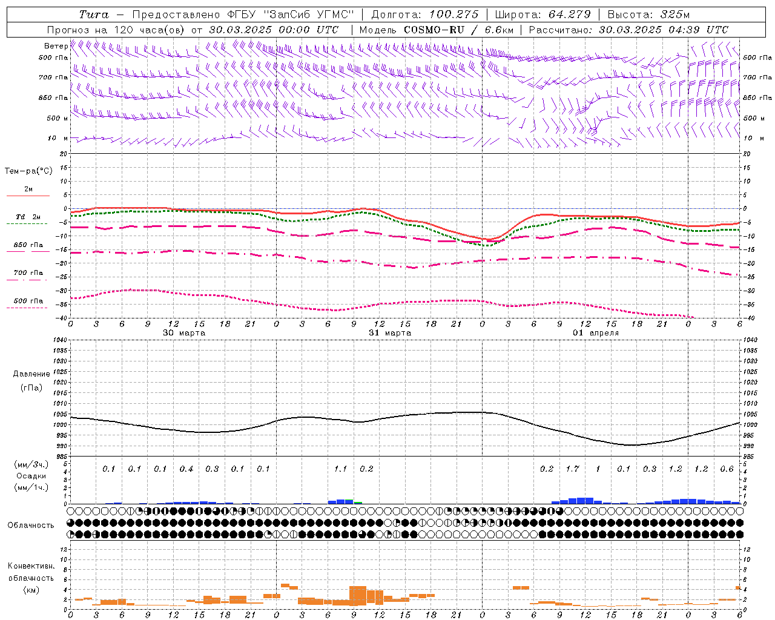This screenshot has height=620, width=775.
Task: Select the date label 30 марта
Action: pyautogui.click(x=184, y=332)
